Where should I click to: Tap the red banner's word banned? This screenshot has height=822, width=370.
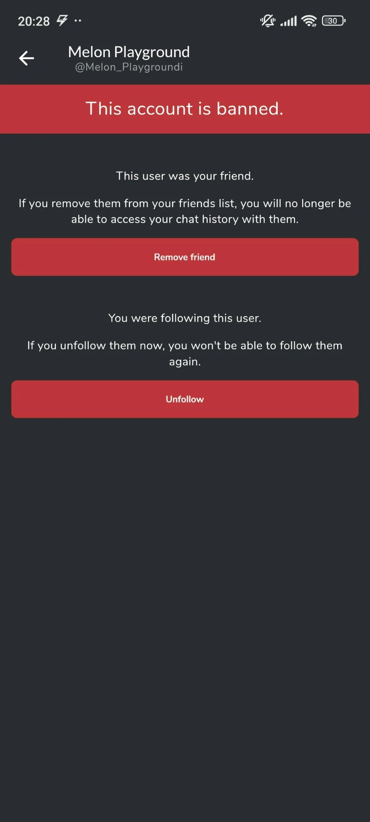click(250, 109)
